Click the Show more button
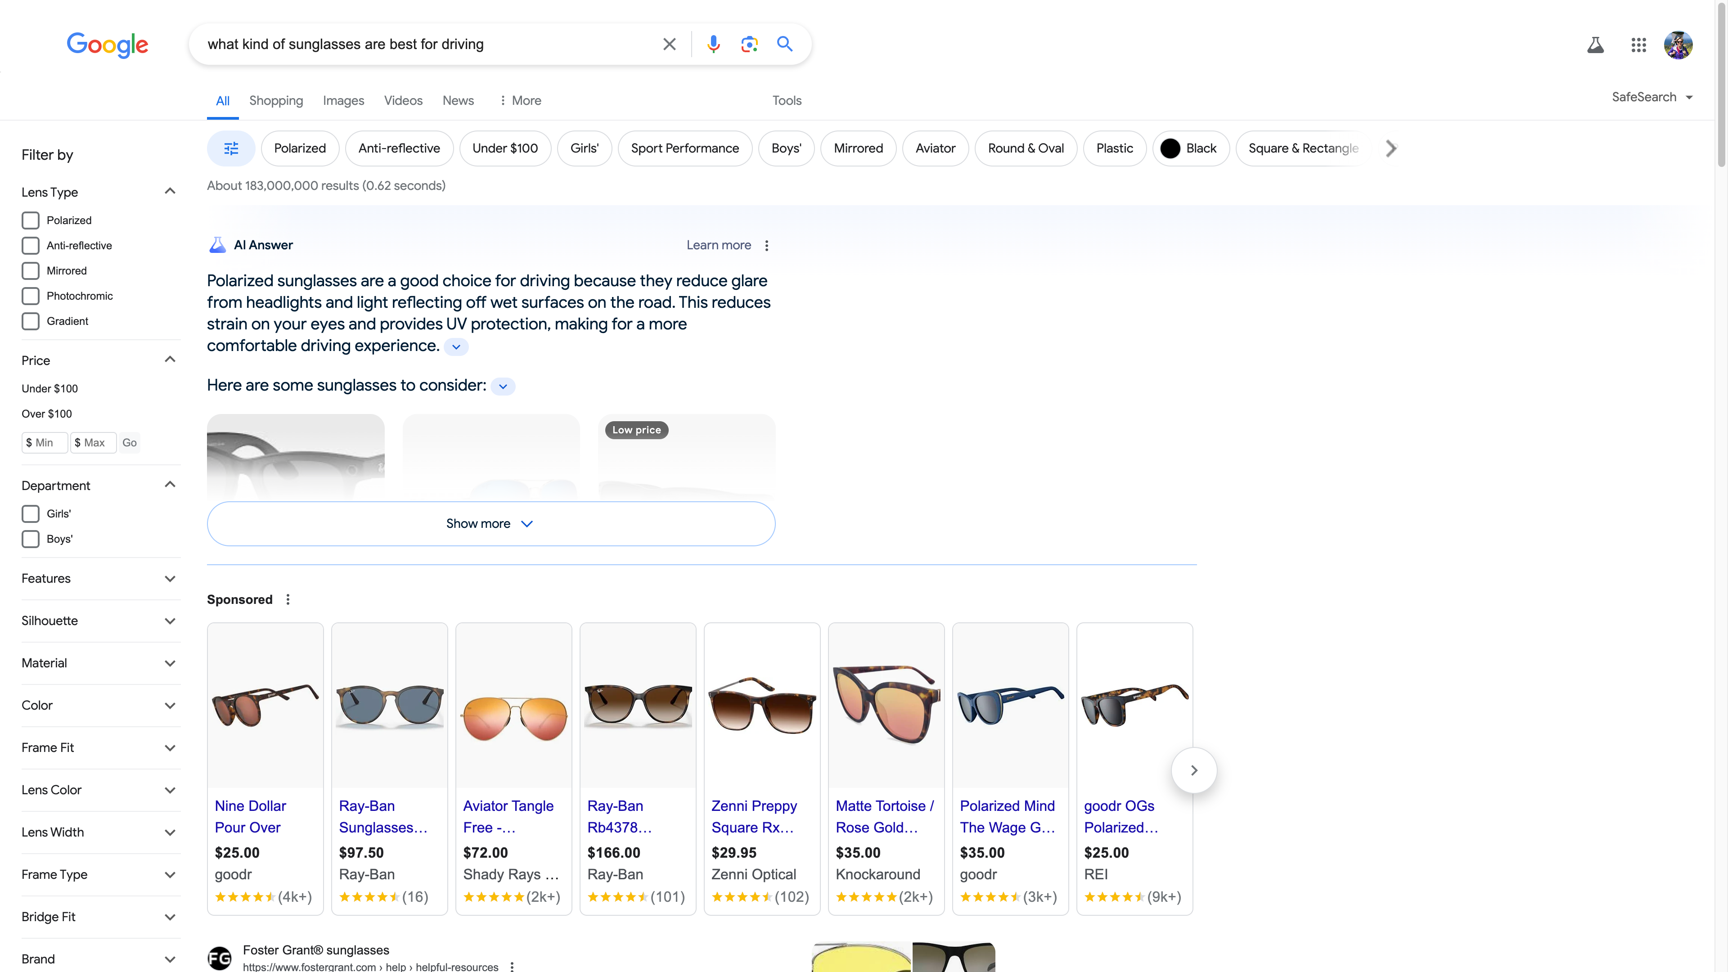This screenshot has width=1728, height=972. pos(490,523)
